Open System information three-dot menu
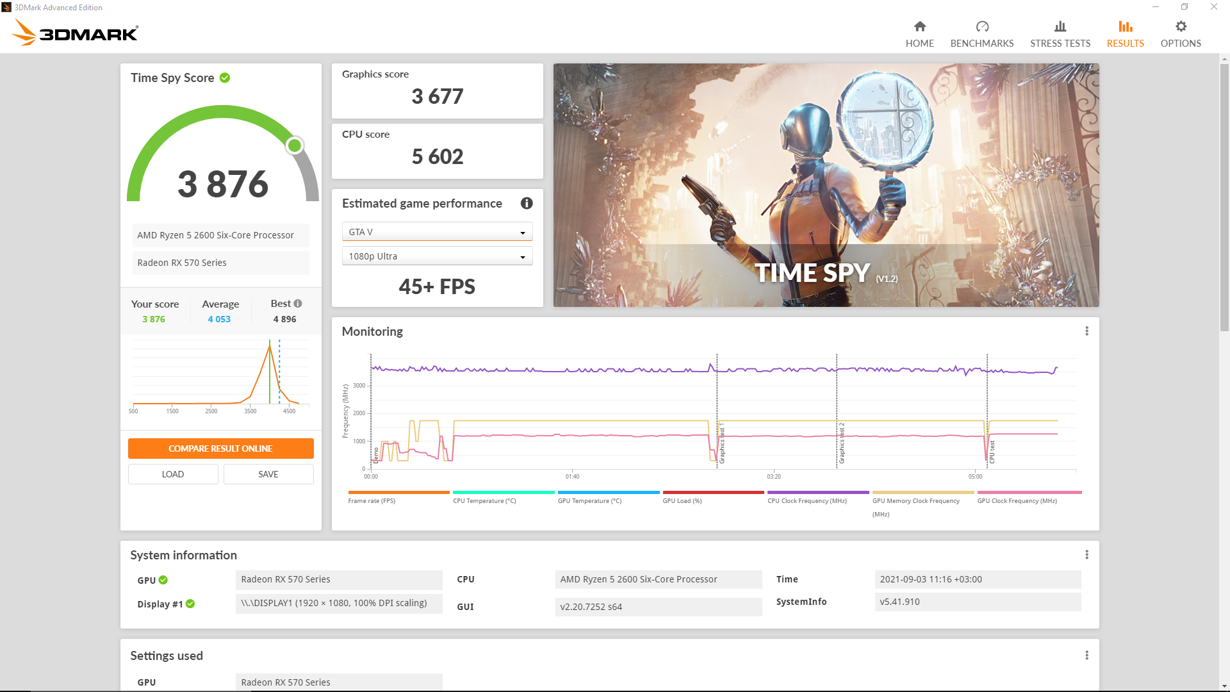The width and height of the screenshot is (1230, 692). [1086, 555]
